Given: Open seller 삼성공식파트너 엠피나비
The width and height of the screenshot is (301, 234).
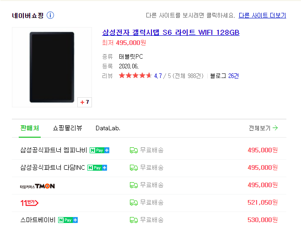Looking at the screenshot, I should 54,150.
